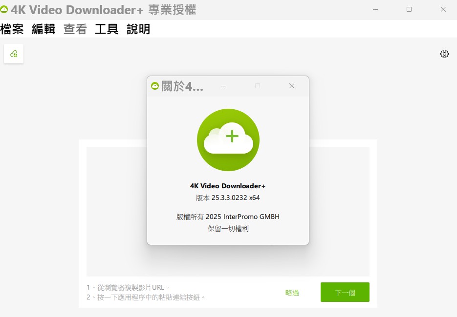Click the version 25.3.3.0232 x64 text
Viewport: 457px width, 317px height.
pyautogui.click(x=228, y=198)
